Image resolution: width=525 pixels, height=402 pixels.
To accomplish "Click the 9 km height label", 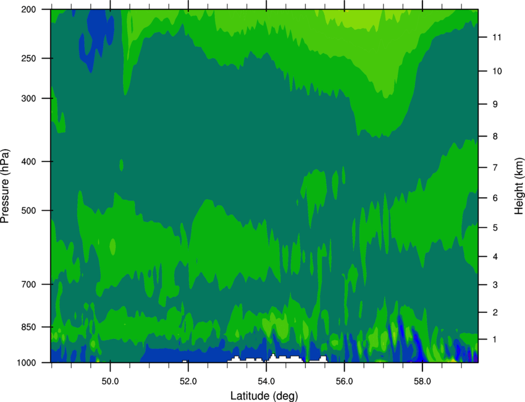I will click(495, 105).
